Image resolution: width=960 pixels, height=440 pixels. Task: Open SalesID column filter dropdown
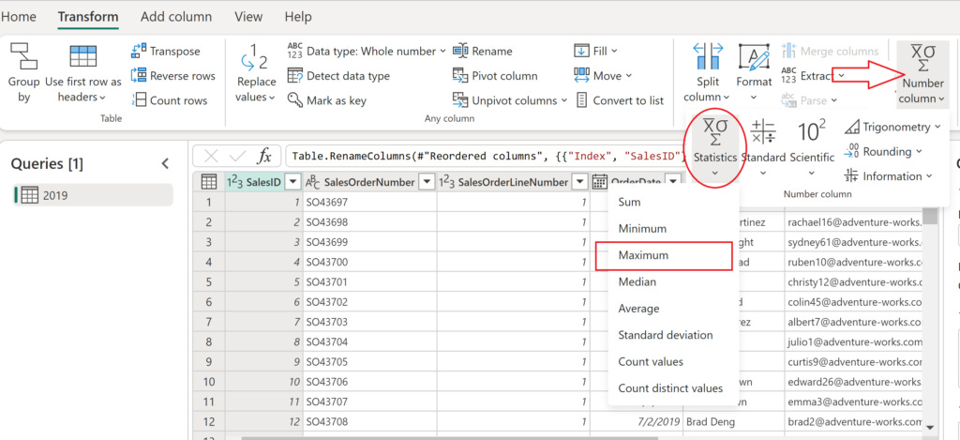click(293, 182)
